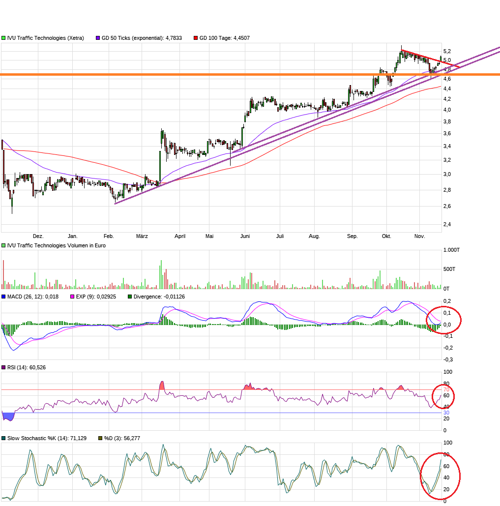This screenshot has height=506, width=500.
Task: Click the 3,0 price axis value
Action: (x=447, y=174)
